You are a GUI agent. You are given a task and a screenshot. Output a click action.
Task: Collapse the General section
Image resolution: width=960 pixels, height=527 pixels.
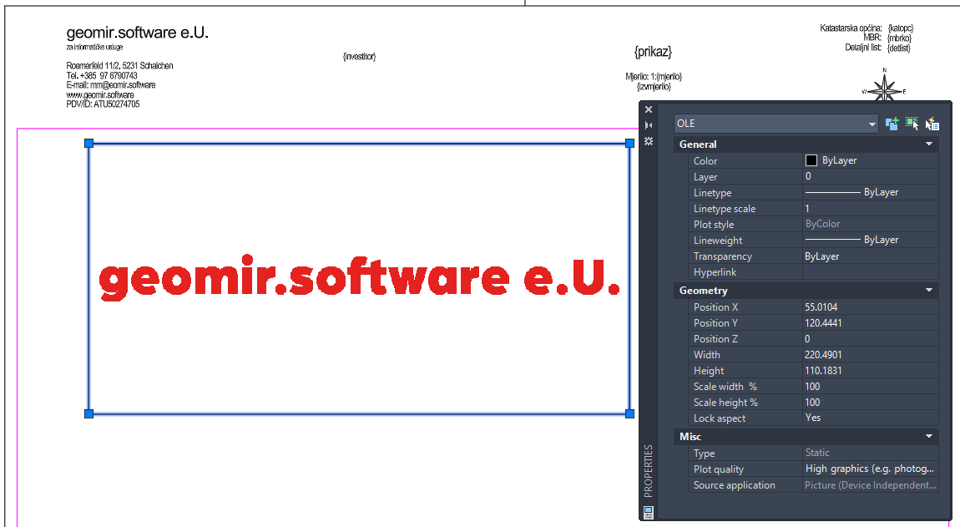coord(929,144)
